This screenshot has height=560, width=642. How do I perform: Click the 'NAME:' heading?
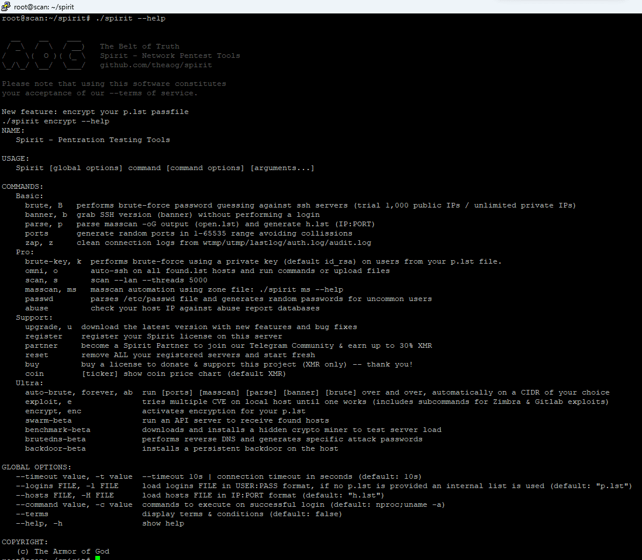click(13, 130)
